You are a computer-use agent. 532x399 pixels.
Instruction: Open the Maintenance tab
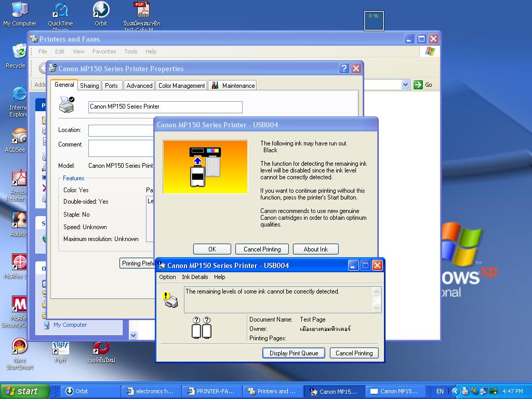coord(233,86)
